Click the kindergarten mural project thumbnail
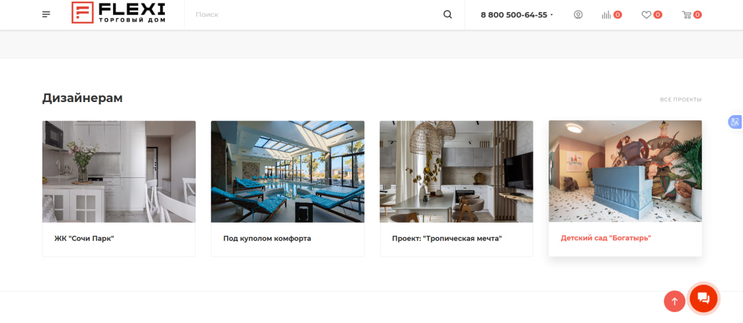 [x=625, y=171]
